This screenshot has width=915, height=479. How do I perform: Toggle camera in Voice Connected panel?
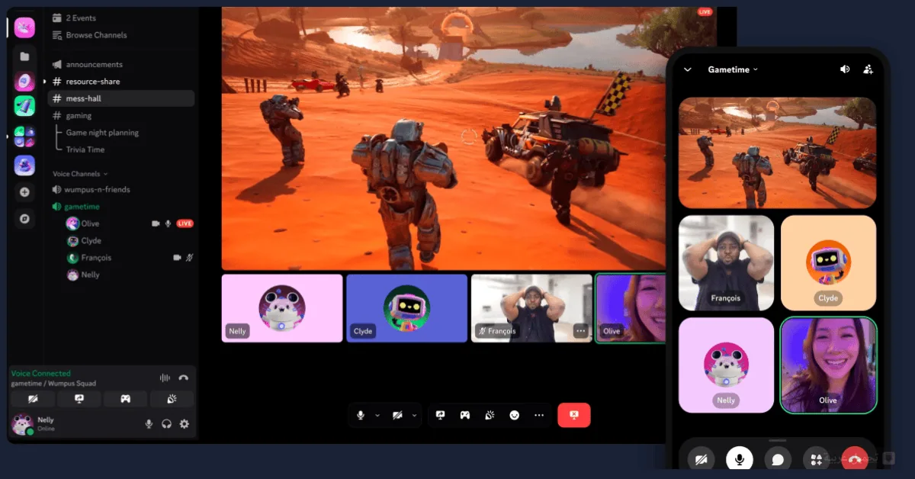pos(32,399)
